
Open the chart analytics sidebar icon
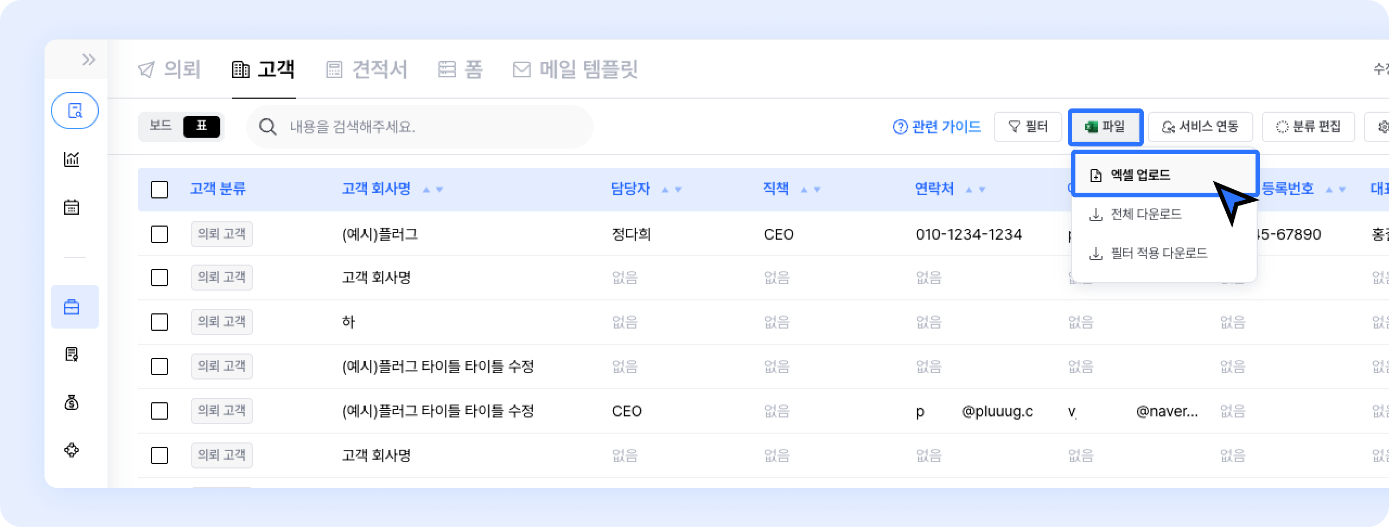72,159
